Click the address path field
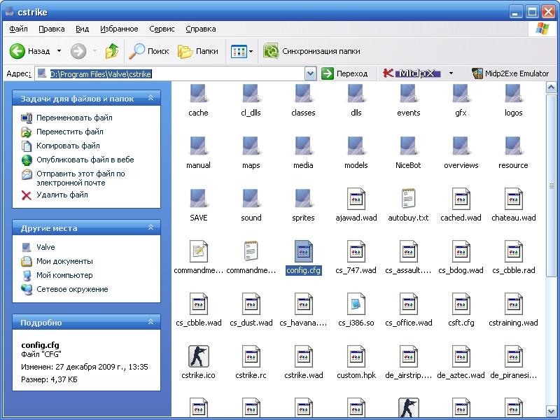 pos(170,74)
